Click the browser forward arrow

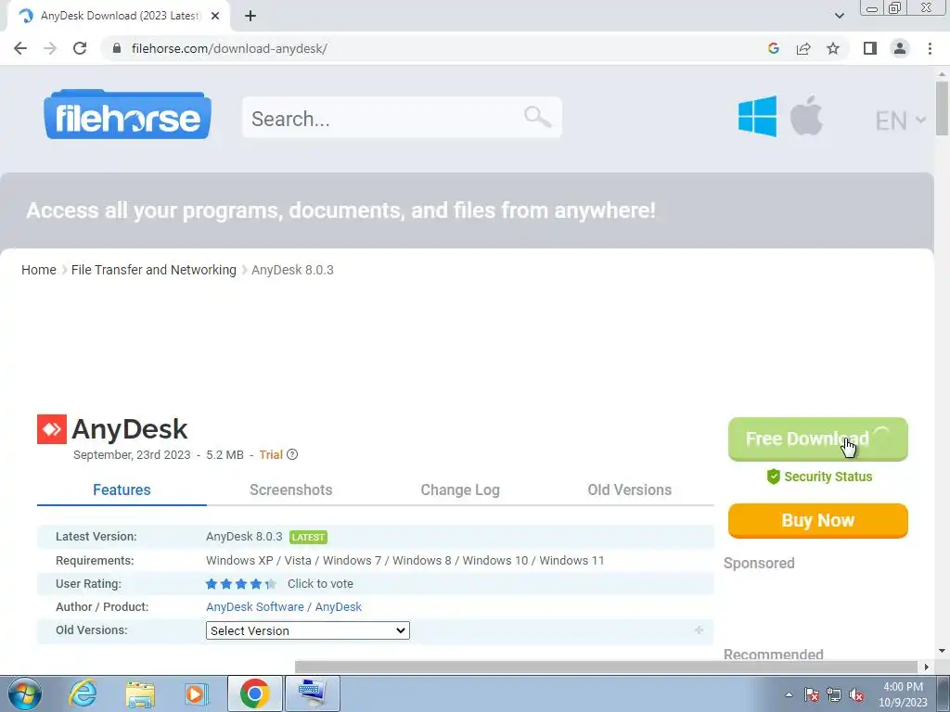click(50, 48)
